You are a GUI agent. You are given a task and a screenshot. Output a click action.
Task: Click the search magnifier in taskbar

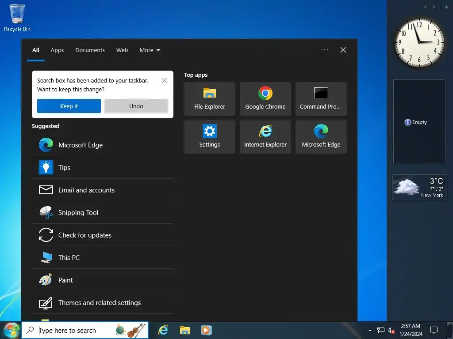click(x=30, y=330)
